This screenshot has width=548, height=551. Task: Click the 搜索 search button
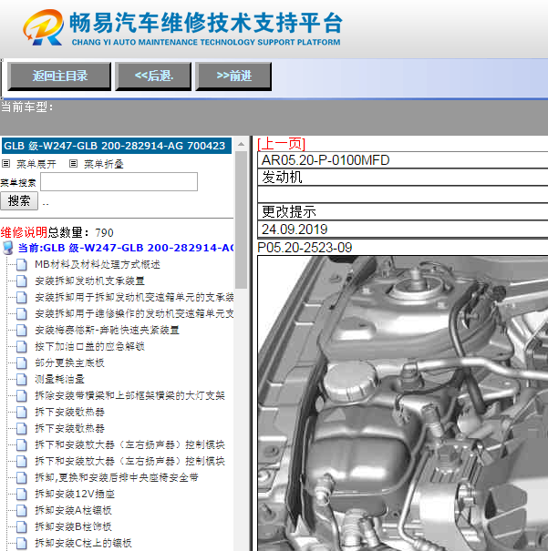click(x=19, y=200)
